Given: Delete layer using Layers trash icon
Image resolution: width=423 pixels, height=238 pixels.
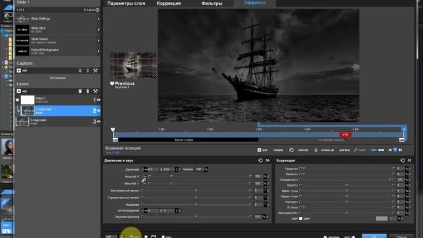Looking at the screenshot, I should (x=80, y=91).
